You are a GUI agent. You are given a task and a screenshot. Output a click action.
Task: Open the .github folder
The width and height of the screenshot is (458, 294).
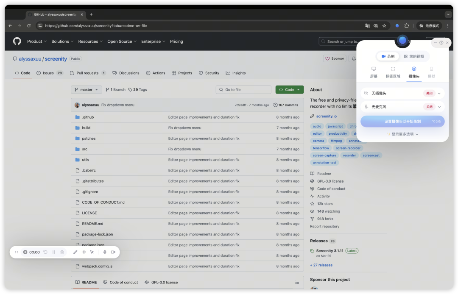click(x=88, y=117)
